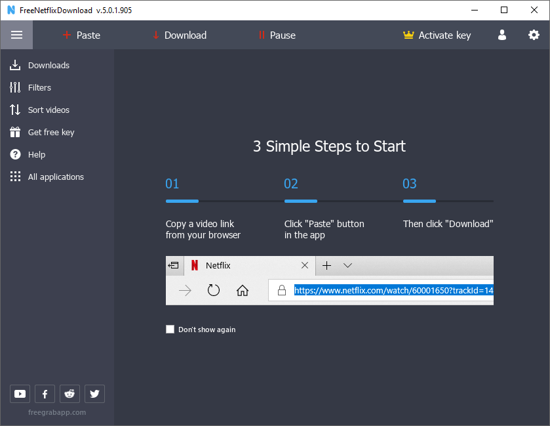Minimize the FreeNetflixDownload window

[x=475, y=10]
